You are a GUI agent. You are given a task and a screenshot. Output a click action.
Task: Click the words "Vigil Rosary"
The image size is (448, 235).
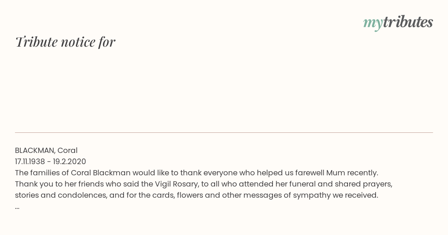(175, 184)
